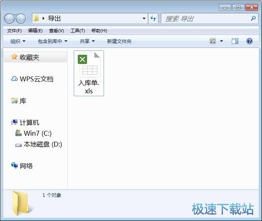Open the 文件(F) menu
Viewport: 262px width, 221px height.
click(14, 31)
